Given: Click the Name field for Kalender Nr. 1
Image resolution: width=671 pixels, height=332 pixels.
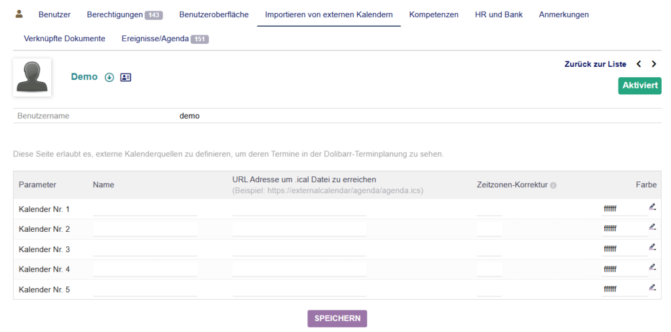Looking at the screenshot, I should [145, 209].
